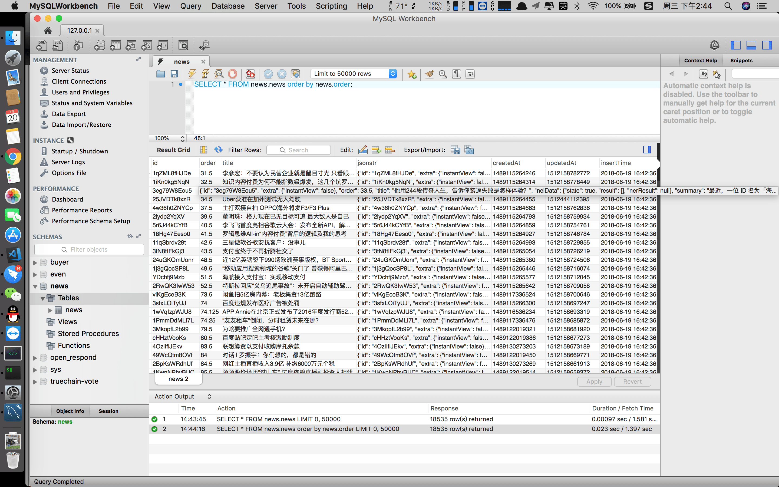Toggle autocommit mode icon
The image size is (779, 487).
(295, 74)
